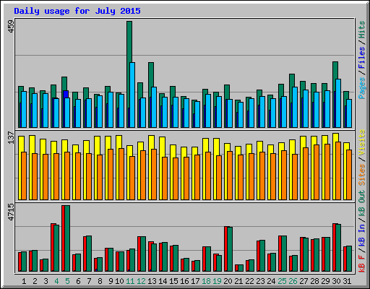Click day 11 on the x-axis
This screenshot has width=370, height=289.
coord(130,281)
